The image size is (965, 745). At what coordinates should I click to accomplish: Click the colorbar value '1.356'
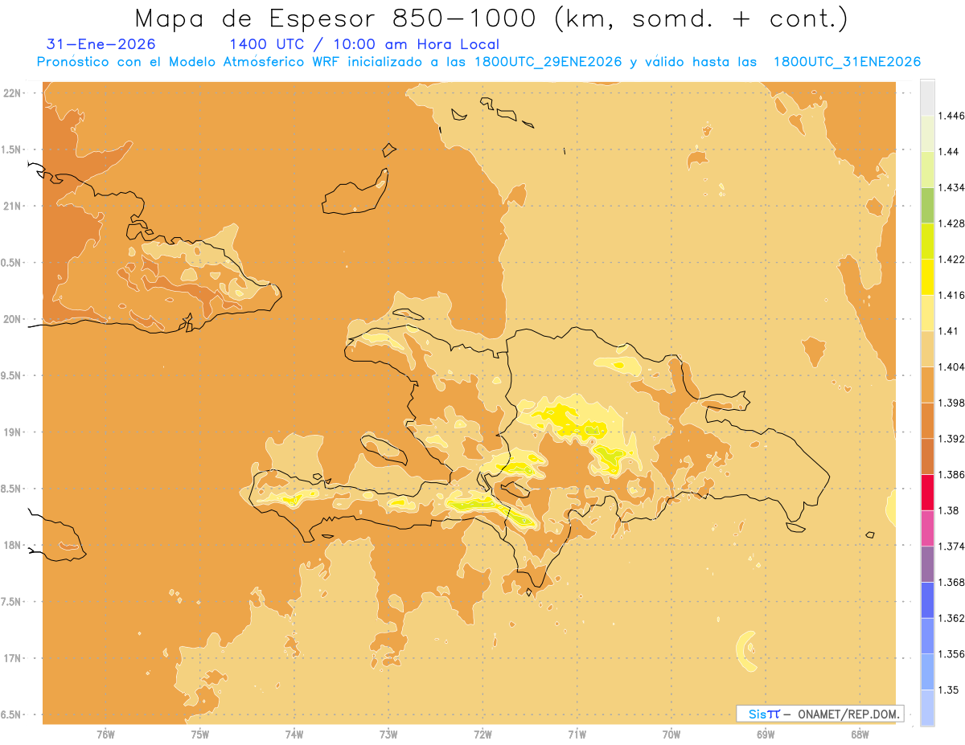click(952, 654)
